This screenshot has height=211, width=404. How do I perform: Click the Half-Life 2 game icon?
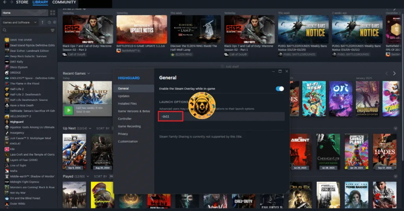(x=7, y=89)
